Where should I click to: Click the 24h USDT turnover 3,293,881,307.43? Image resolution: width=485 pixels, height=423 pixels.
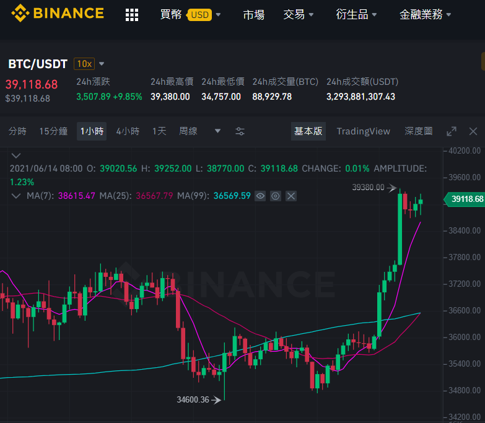point(360,97)
